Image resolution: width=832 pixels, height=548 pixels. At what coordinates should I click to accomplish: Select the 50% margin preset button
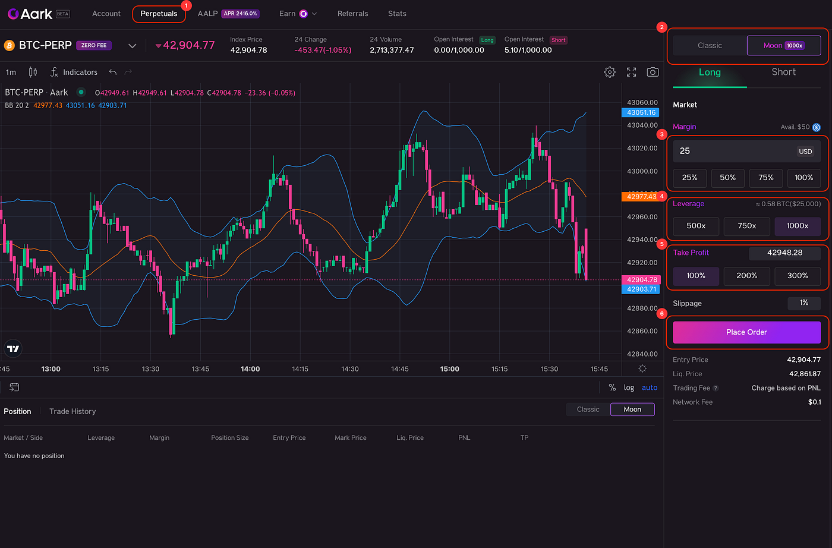(727, 178)
